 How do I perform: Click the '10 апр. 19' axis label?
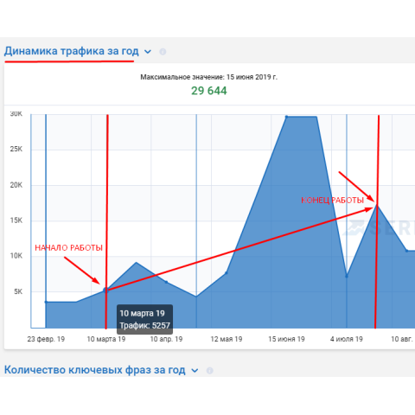pyautogui.click(x=166, y=339)
